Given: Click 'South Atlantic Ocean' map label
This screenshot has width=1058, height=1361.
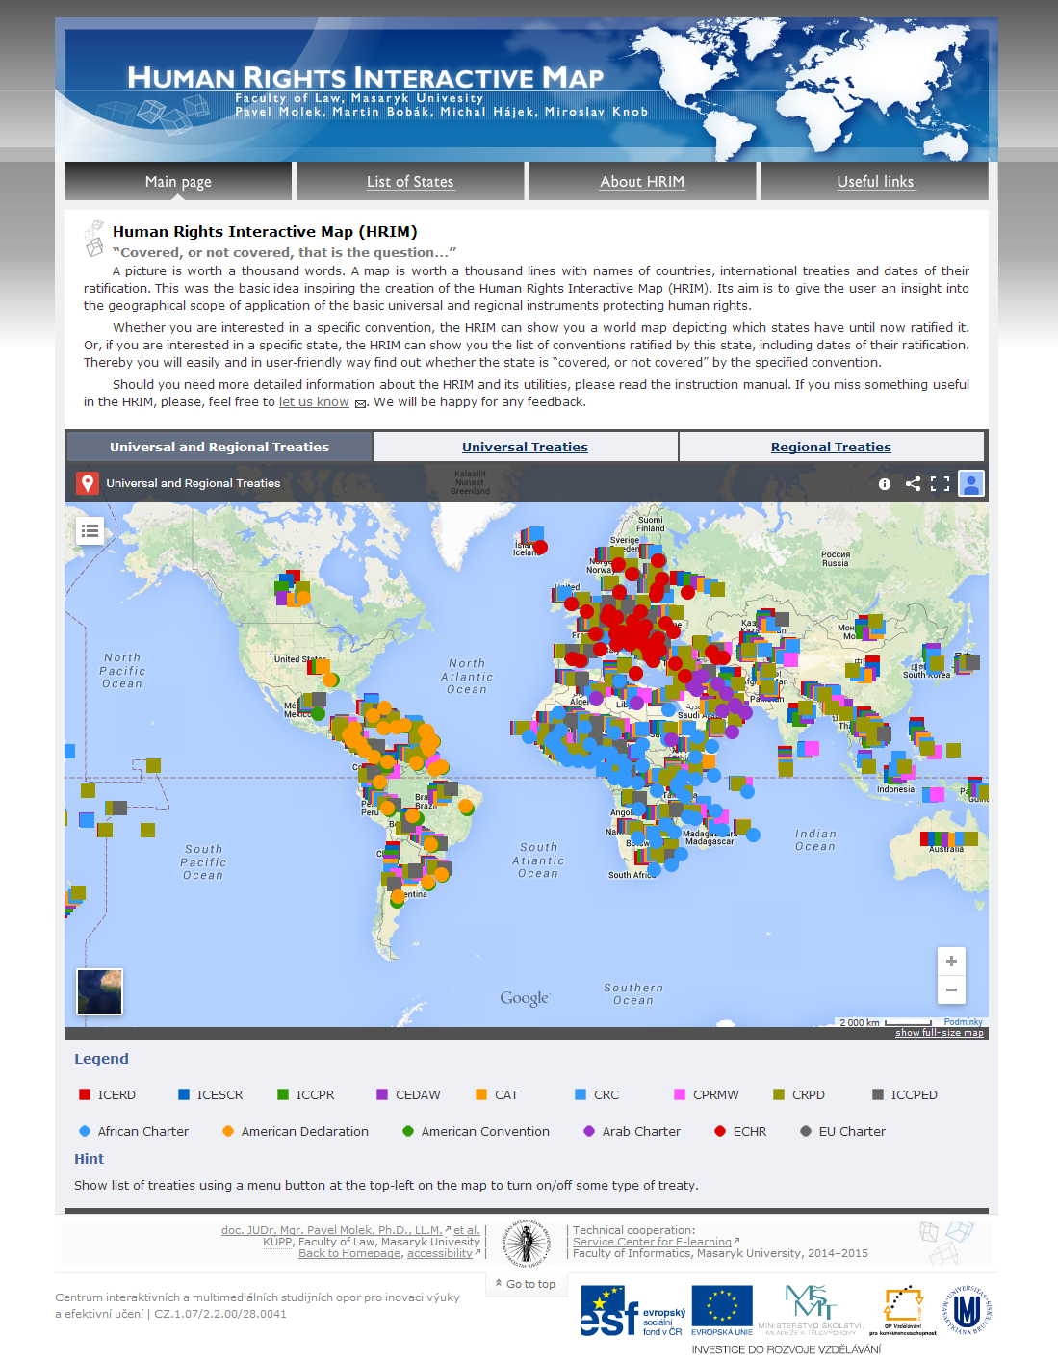Looking at the screenshot, I should (x=538, y=860).
